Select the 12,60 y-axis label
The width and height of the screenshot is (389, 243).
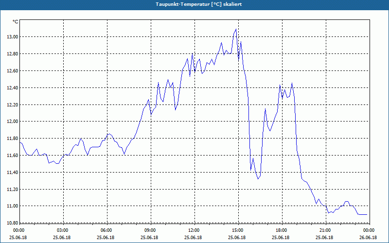(13, 70)
